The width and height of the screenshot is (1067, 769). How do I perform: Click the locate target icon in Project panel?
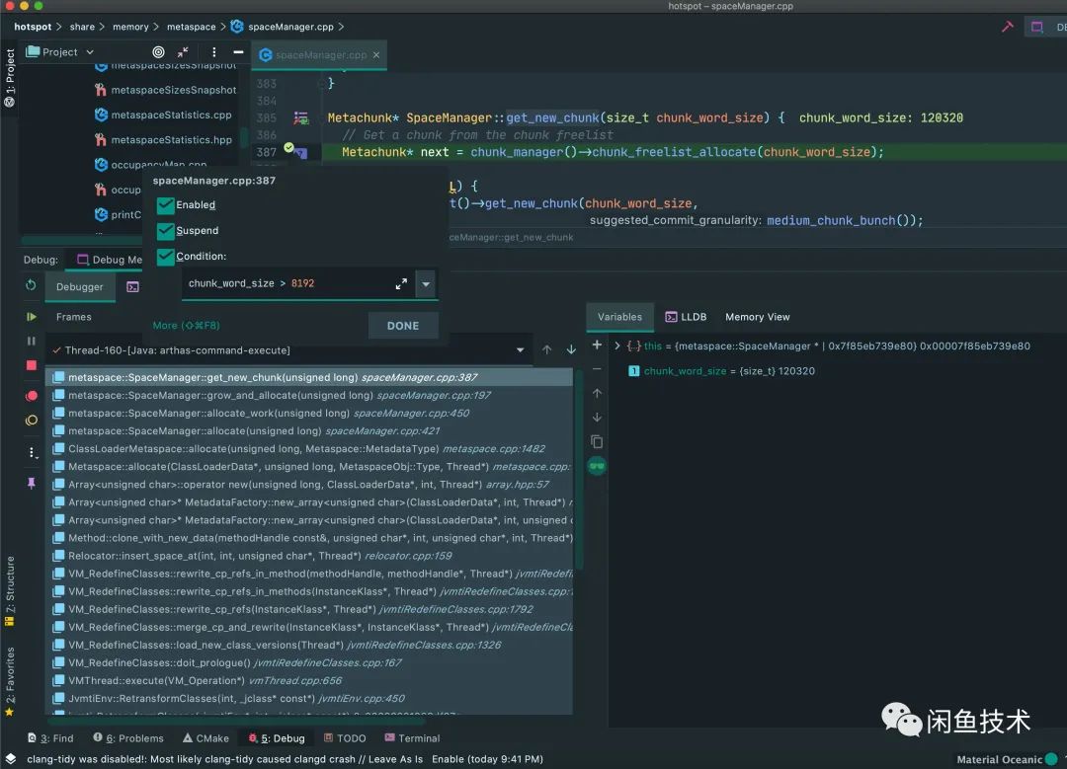tap(158, 52)
